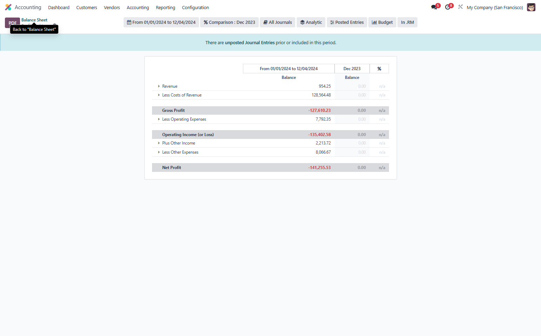Image resolution: width=541 pixels, height=336 pixels.
Task: Switch company My Company (San Francisco)
Action: tap(495, 7)
